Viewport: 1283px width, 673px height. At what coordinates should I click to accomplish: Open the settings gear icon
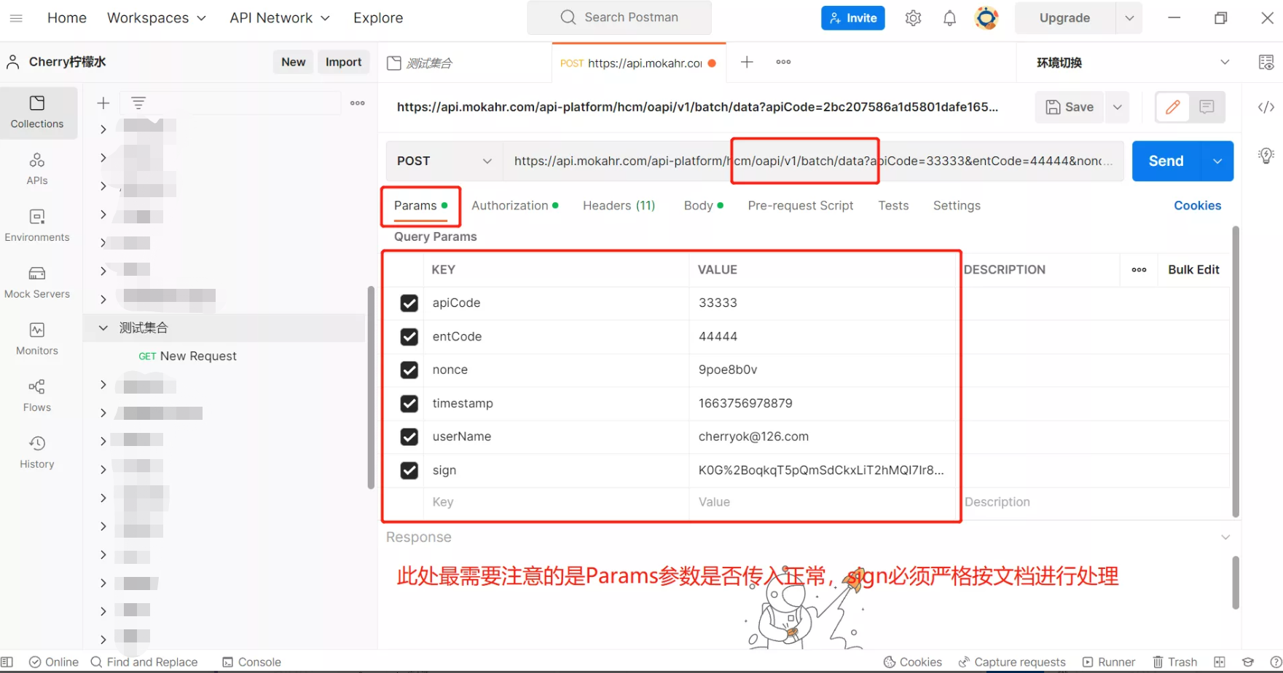tap(913, 18)
